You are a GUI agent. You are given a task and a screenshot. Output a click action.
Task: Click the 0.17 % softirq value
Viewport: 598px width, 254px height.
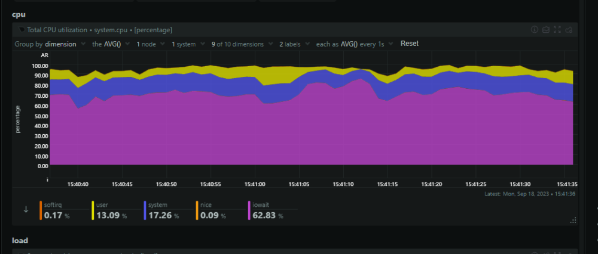coord(57,216)
